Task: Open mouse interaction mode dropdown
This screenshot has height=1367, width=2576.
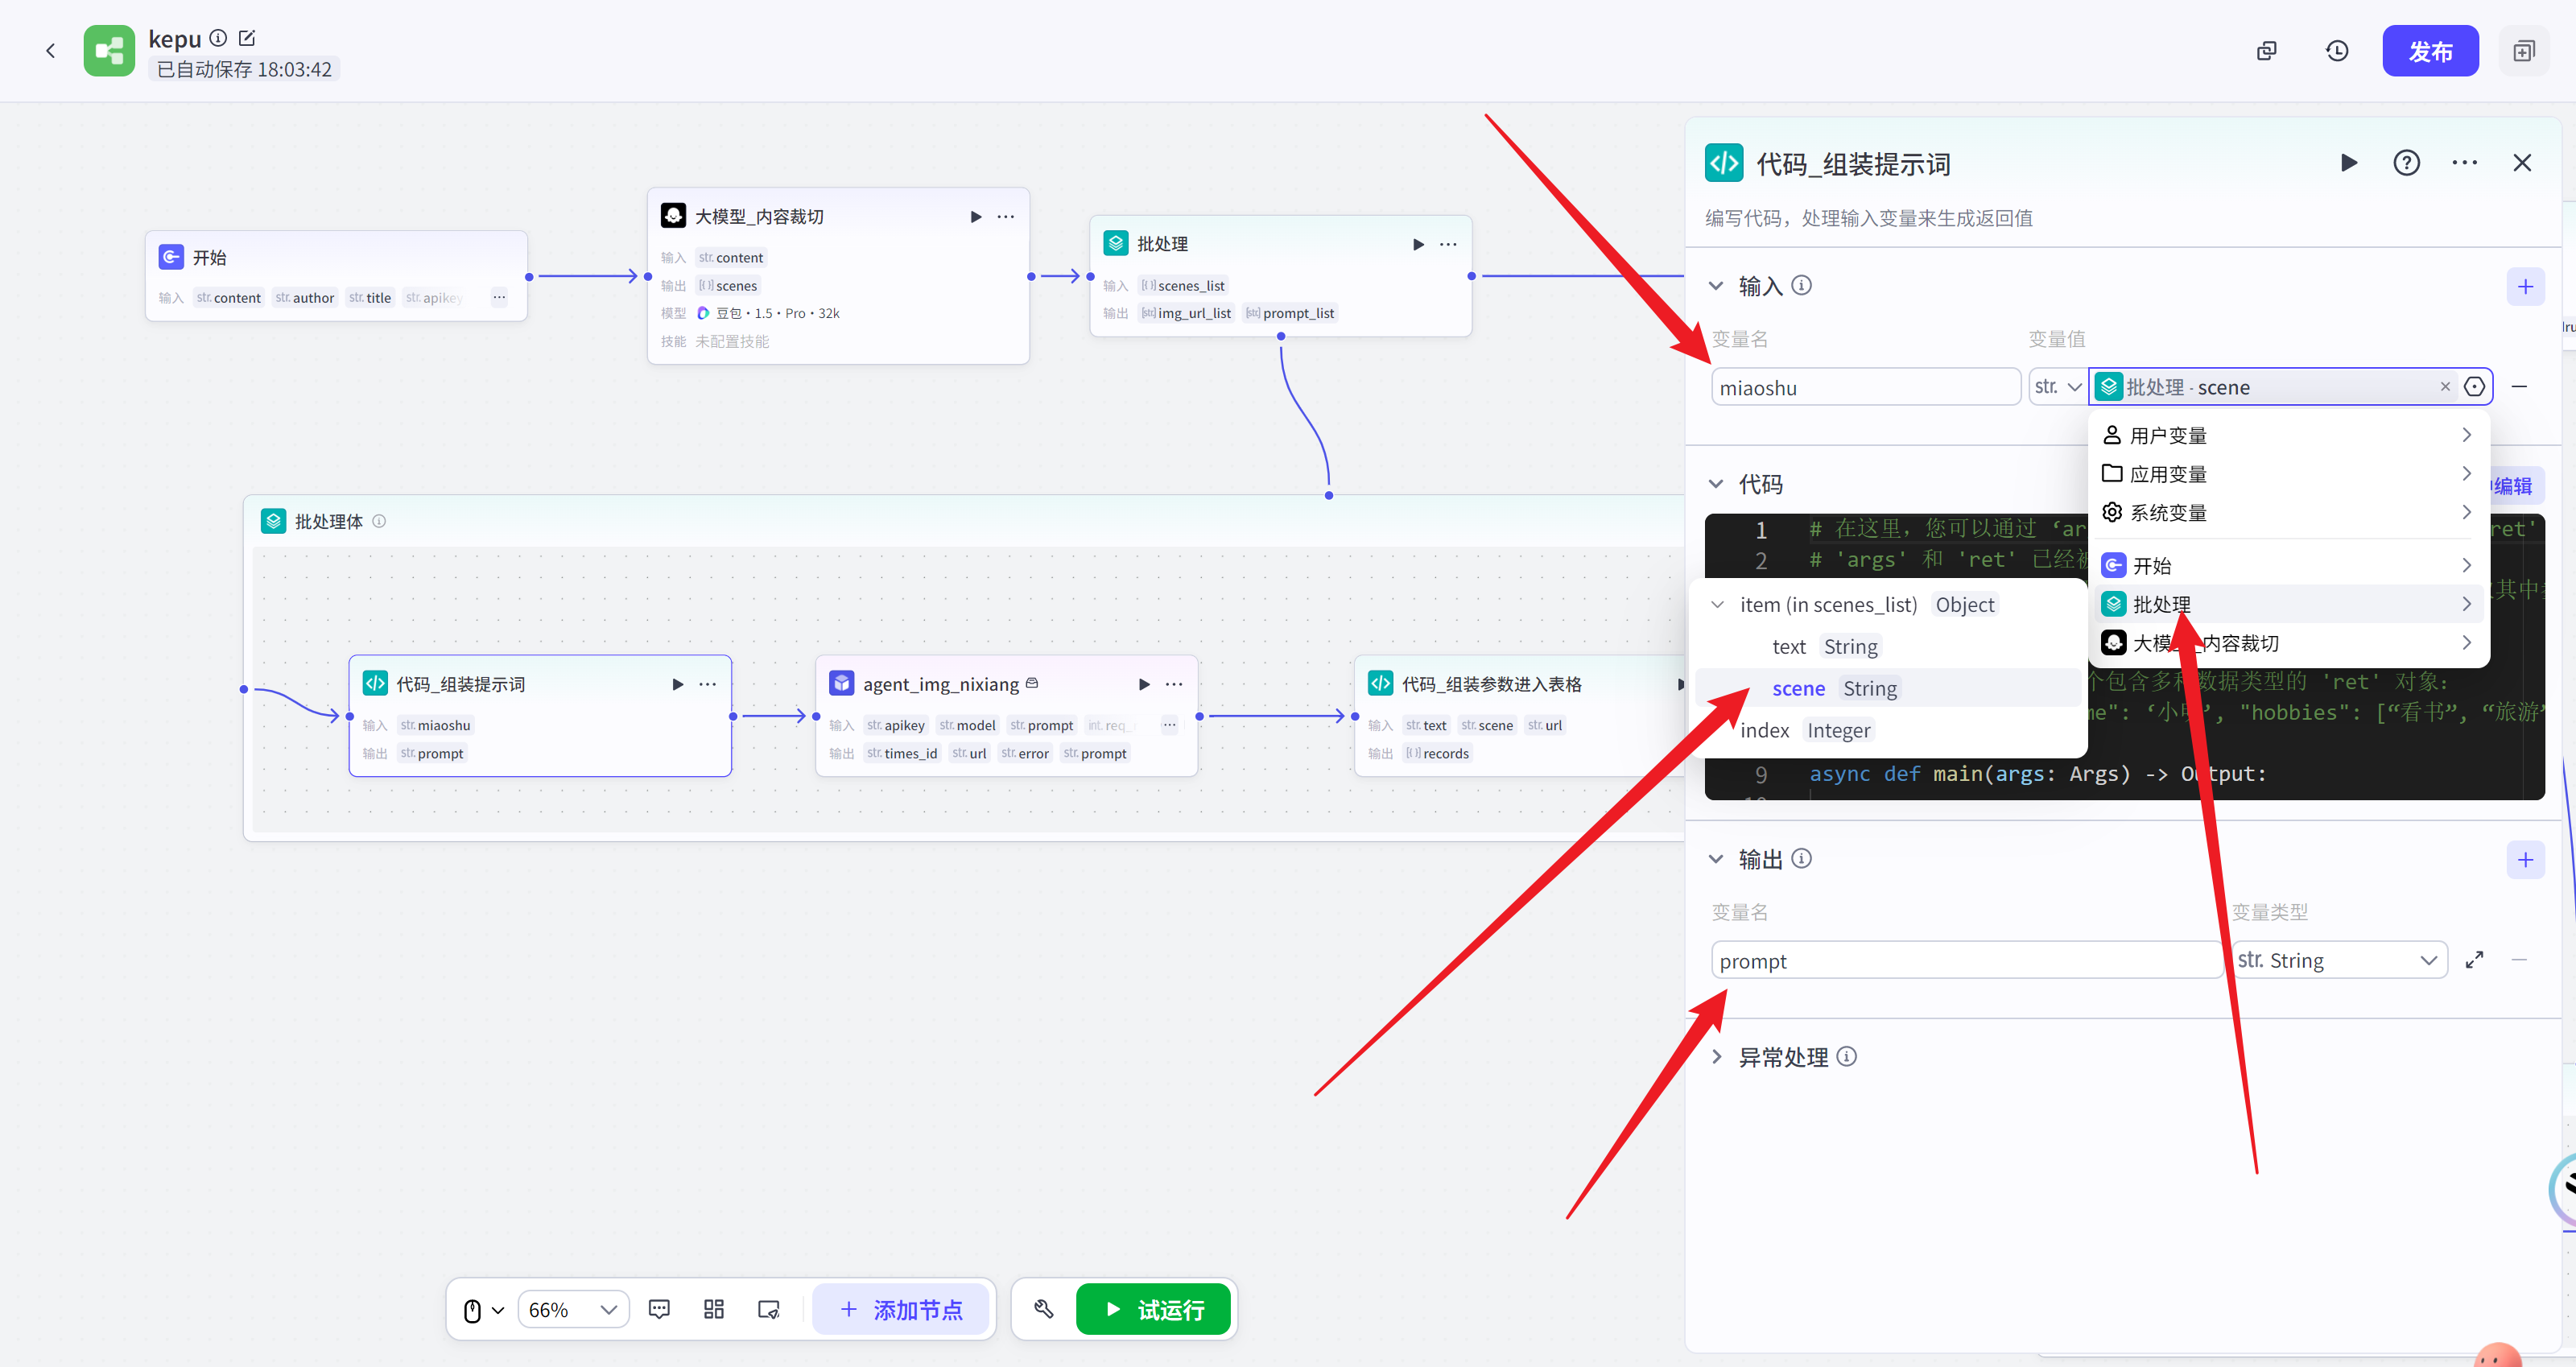Action: [x=483, y=1310]
